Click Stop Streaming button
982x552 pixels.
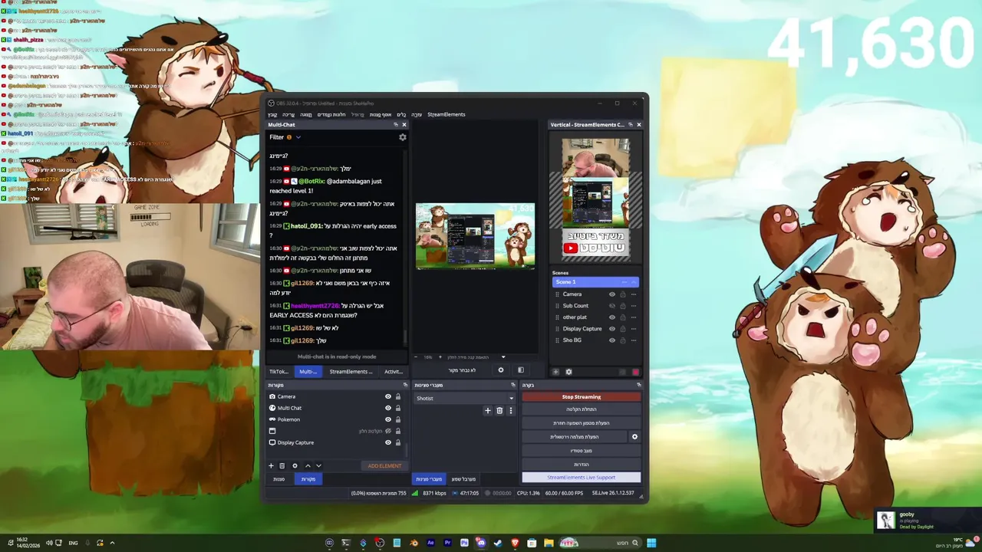581,396
